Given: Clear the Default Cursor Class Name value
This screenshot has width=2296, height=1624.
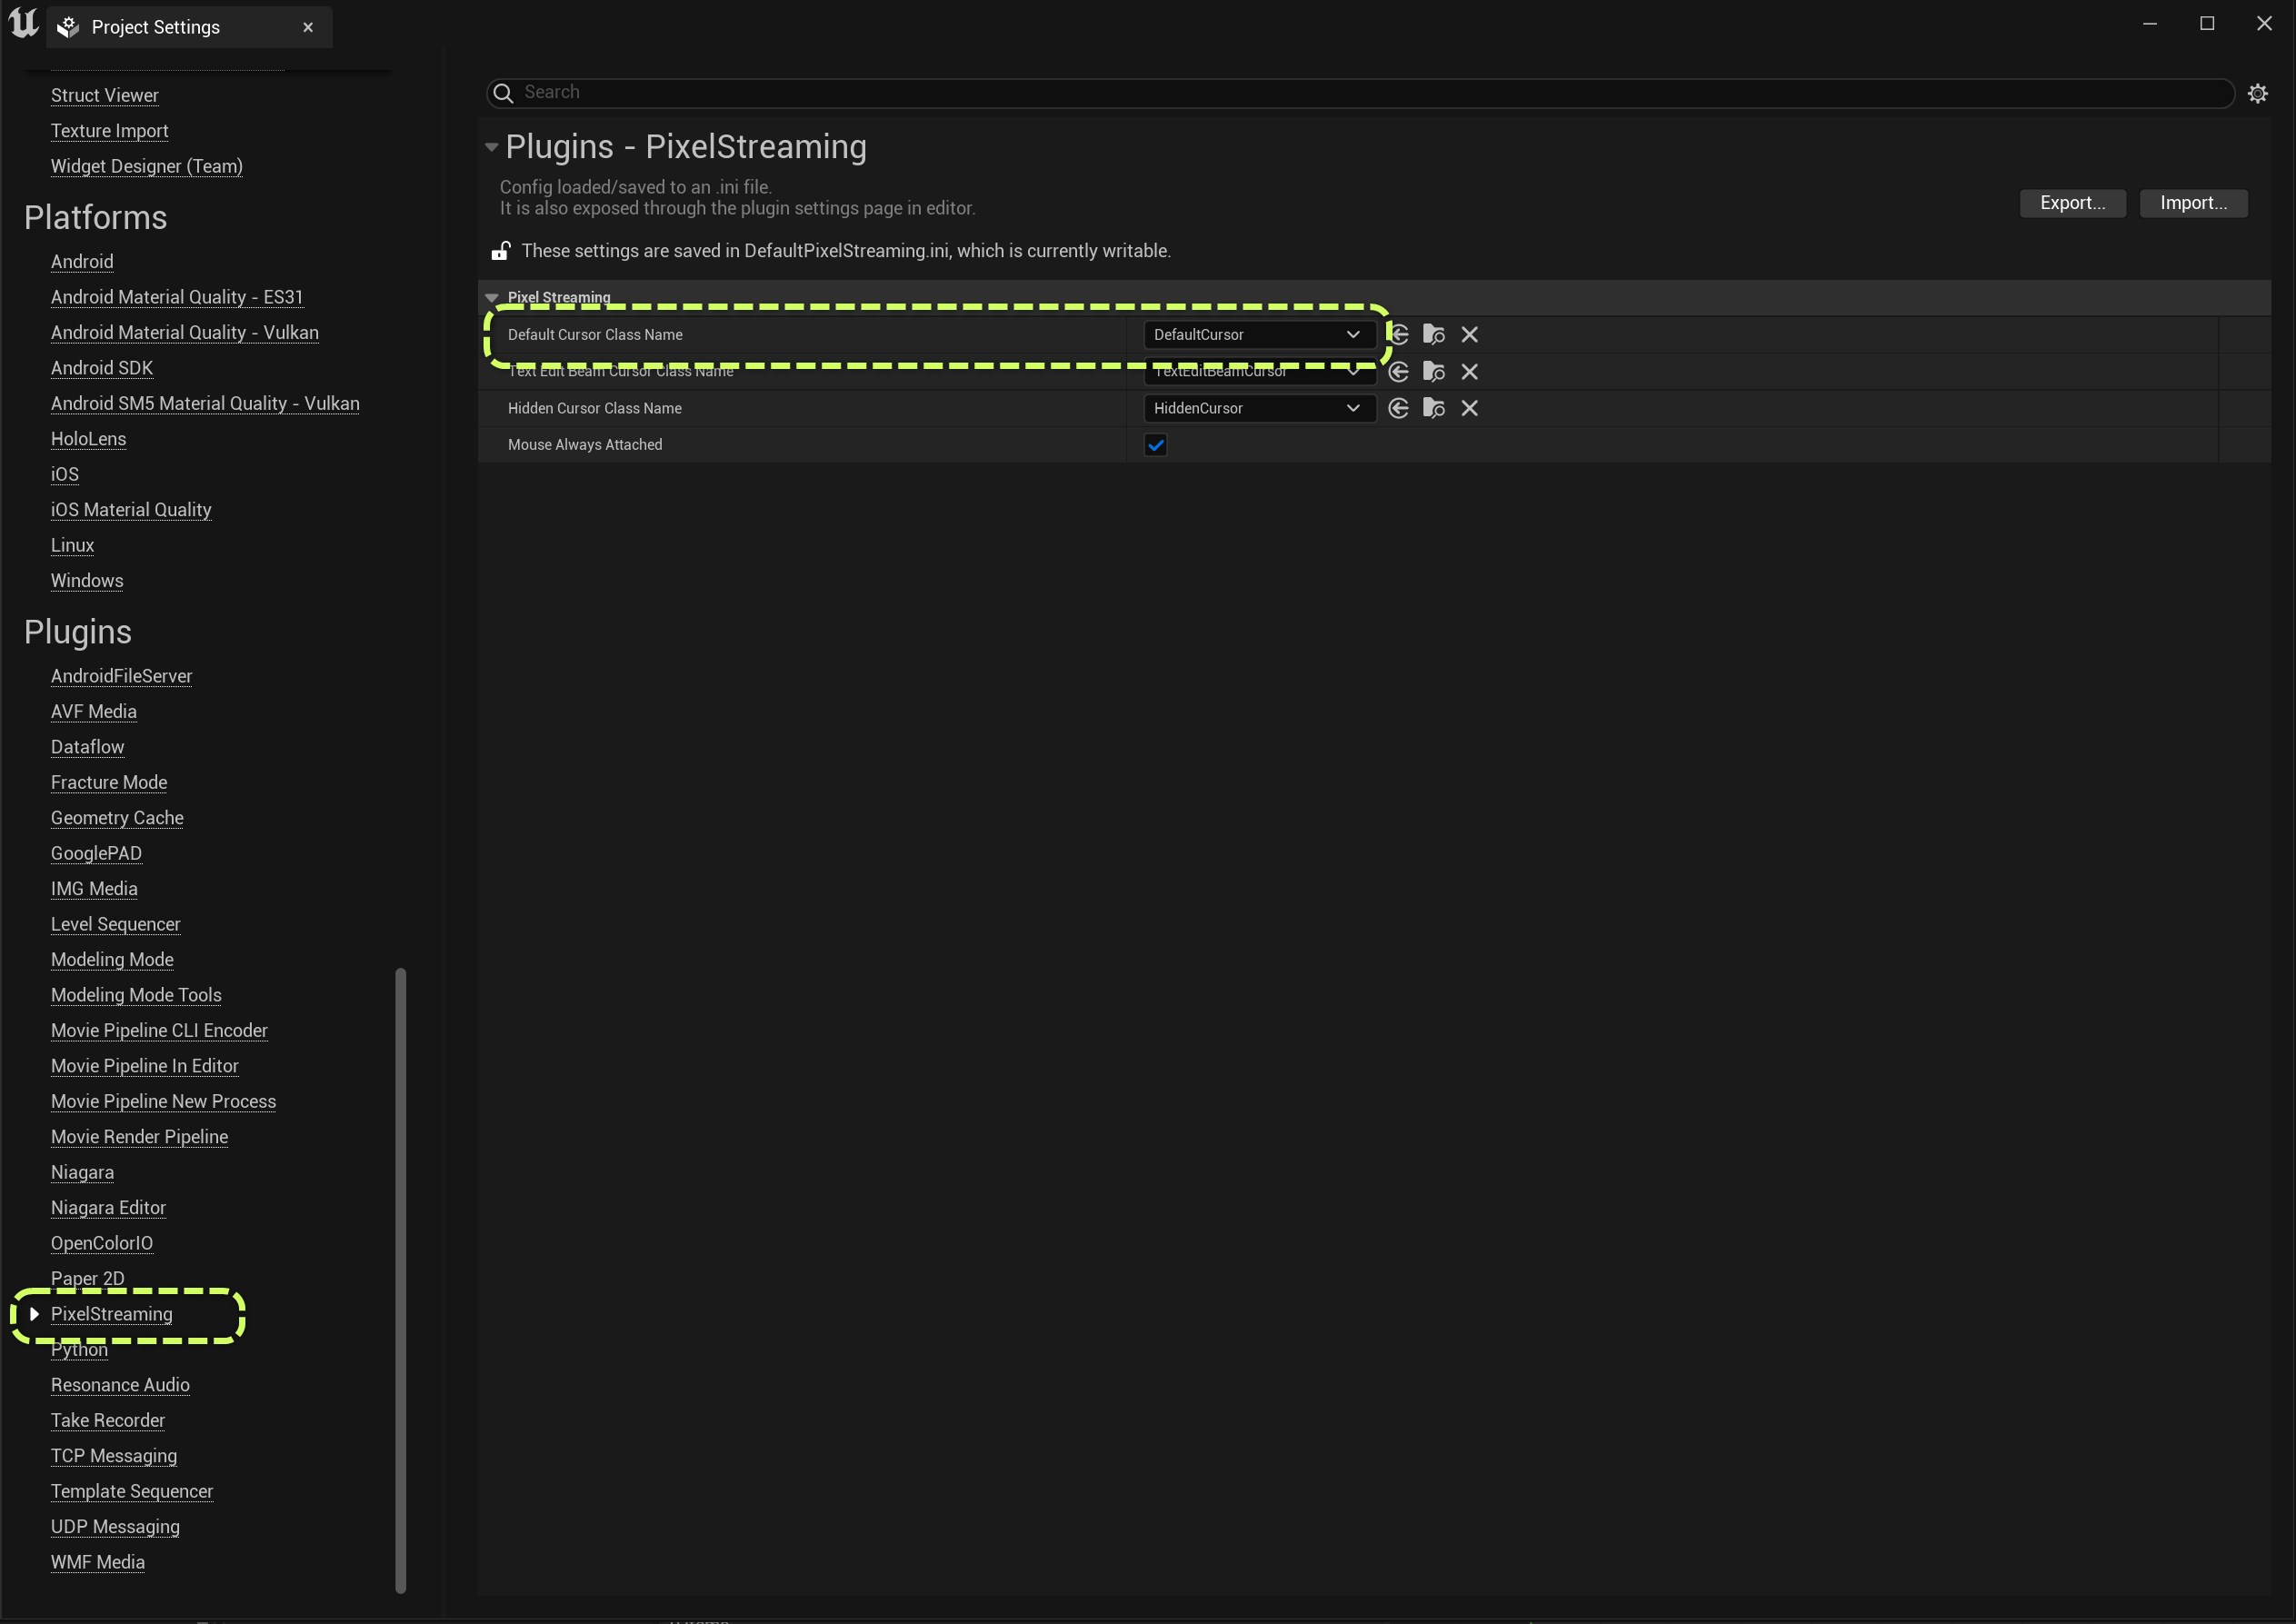Looking at the screenshot, I should (1469, 335).
